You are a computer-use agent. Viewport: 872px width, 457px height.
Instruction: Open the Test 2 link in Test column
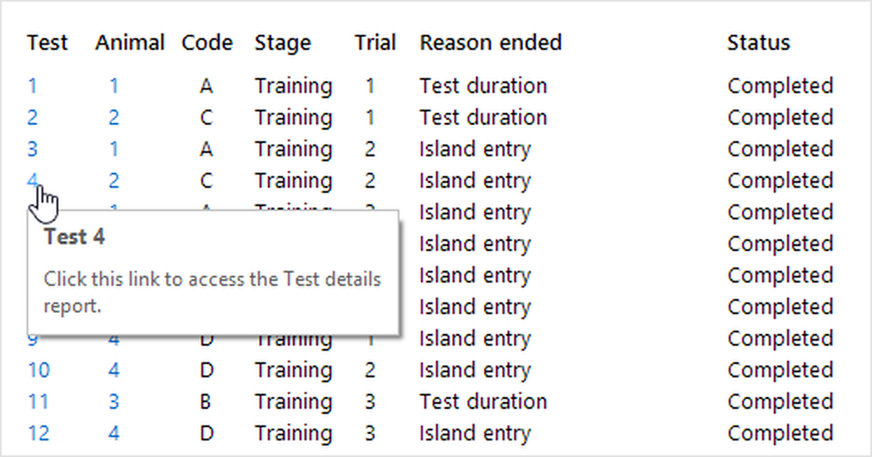click(32, 118)
